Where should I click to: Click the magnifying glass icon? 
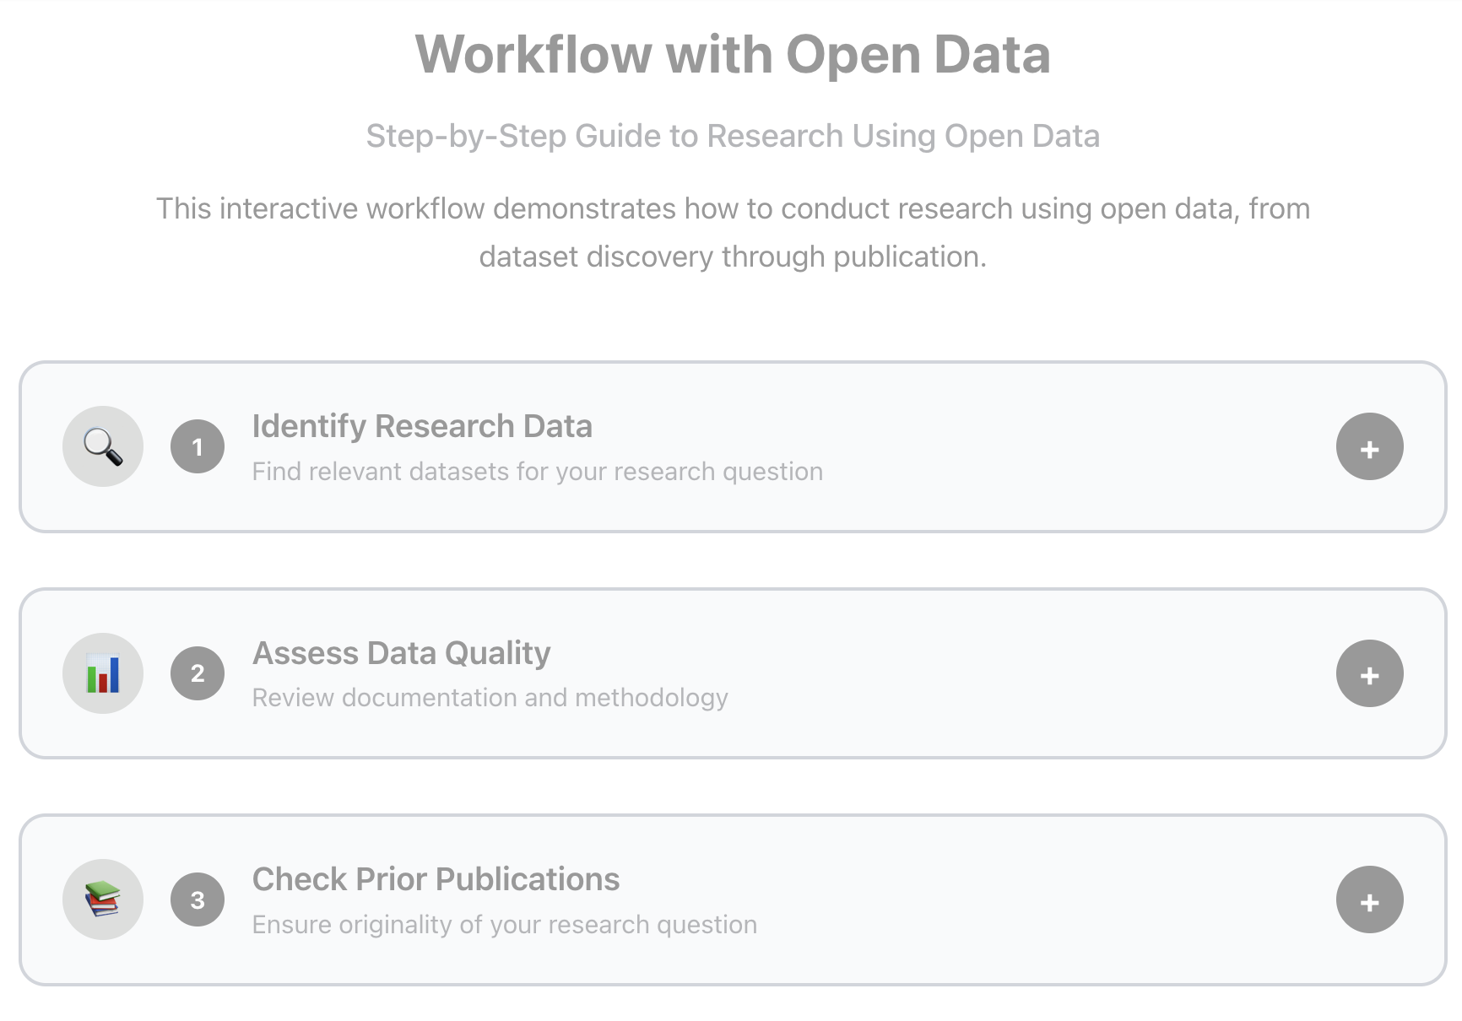(103, 446)
